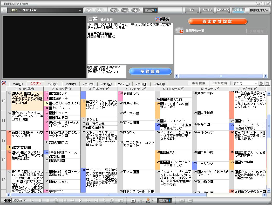
Task: Pause the video playback
Action: coord(40,201)
